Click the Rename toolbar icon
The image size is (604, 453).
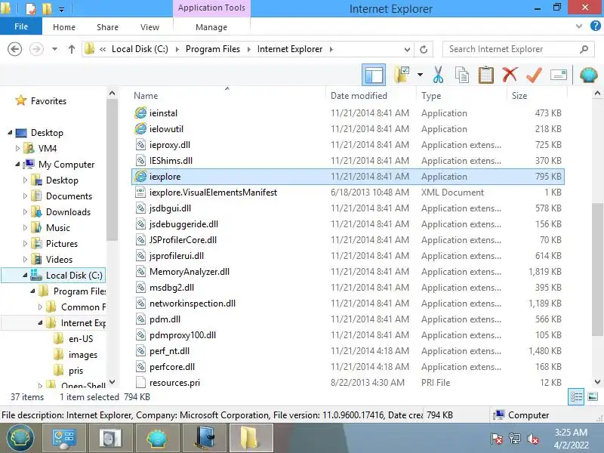559,75
